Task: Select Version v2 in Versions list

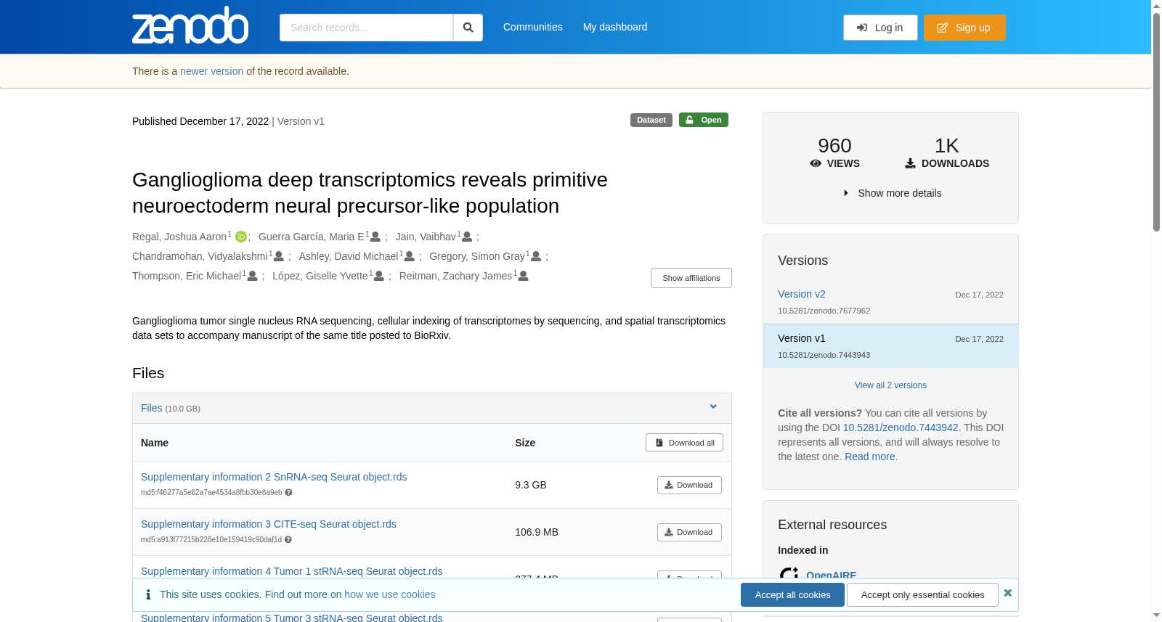Action: click(802, 294)
